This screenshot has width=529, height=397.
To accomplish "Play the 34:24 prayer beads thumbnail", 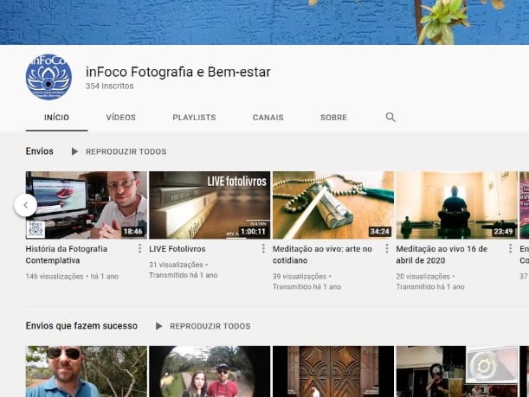I will (333, 205).
